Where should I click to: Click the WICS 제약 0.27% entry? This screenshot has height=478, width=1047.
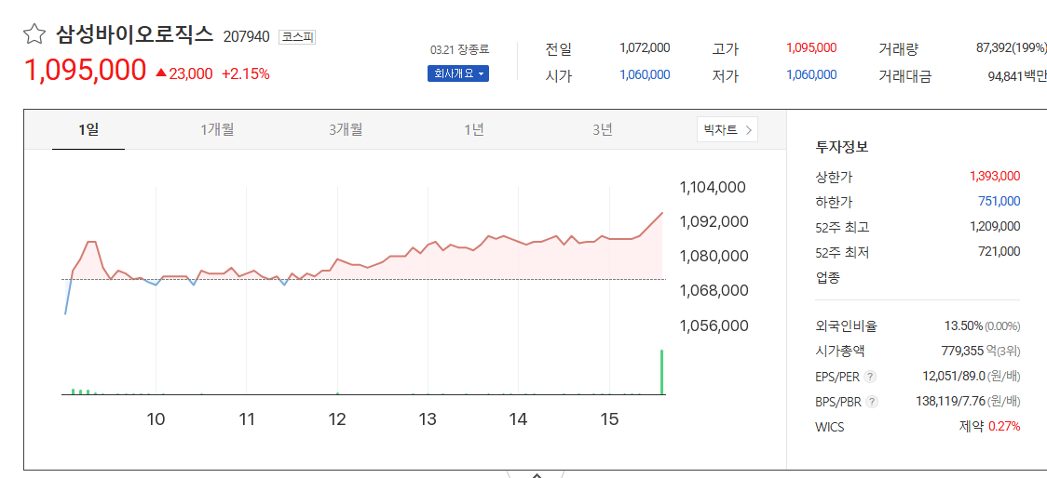(x=989, y=427)
